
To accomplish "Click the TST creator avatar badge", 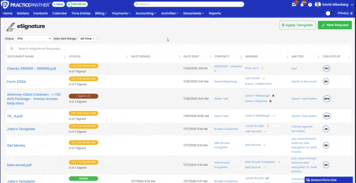I will pos(326,68).
